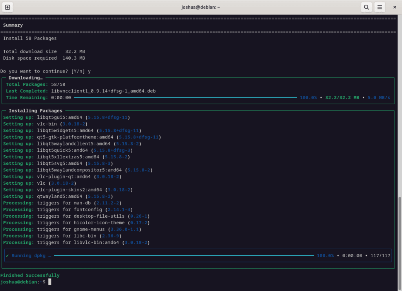Click the shell prompt cursor

click(49, 282)
